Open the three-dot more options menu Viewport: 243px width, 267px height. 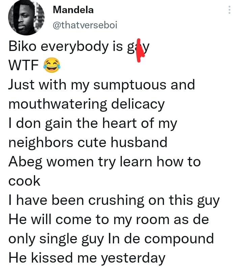coord(230,10)
